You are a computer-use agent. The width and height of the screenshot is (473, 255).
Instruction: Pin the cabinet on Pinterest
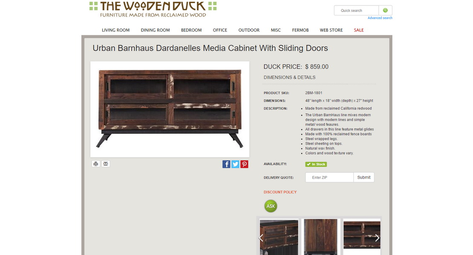click(x=244, y=164)
